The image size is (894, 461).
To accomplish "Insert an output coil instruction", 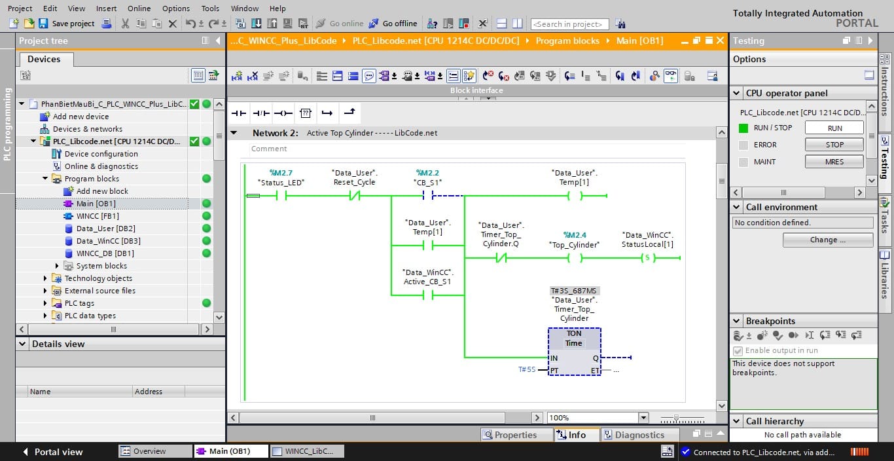I will tap(283, 113).
